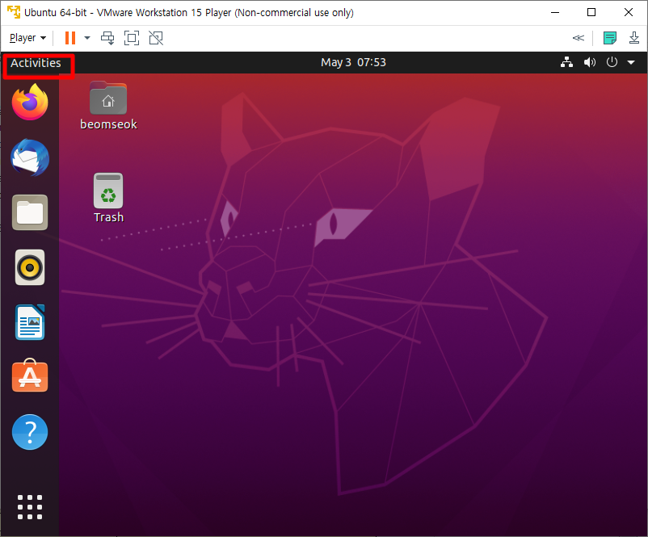Close the VMware Player window
The width and height of the screenshot is (648, 537).
[x=629, y=12]
